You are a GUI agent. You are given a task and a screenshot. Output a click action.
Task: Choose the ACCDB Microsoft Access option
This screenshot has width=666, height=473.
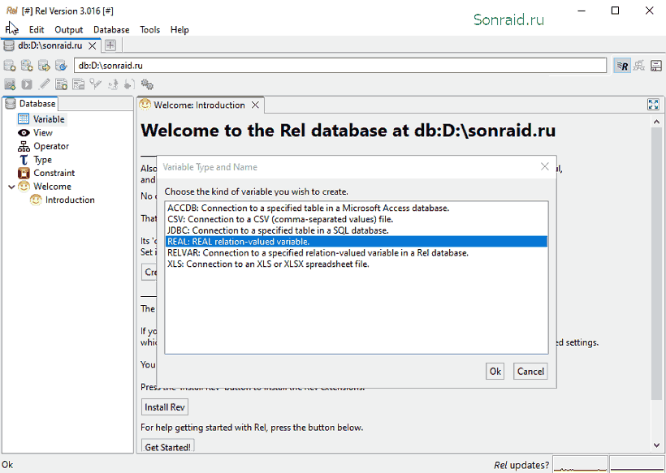pos(357,208)
